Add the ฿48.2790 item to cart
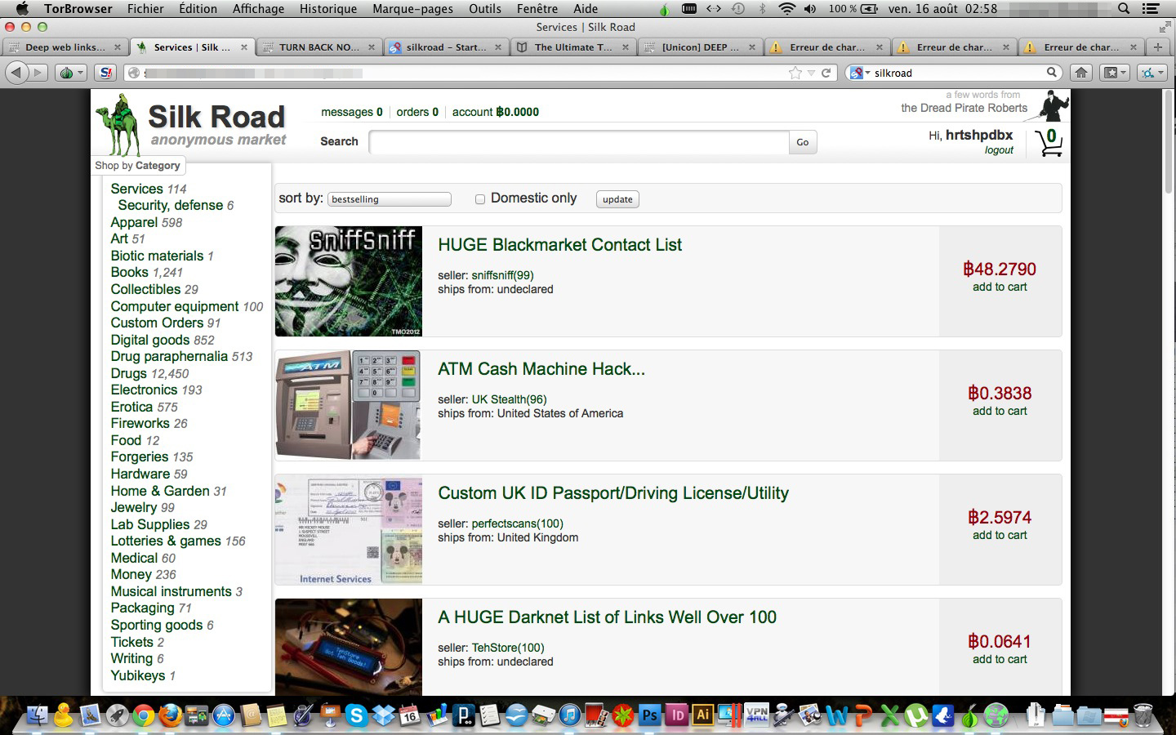The width and height of the screenshot is (1176, 735). (x=1000, y=287)
